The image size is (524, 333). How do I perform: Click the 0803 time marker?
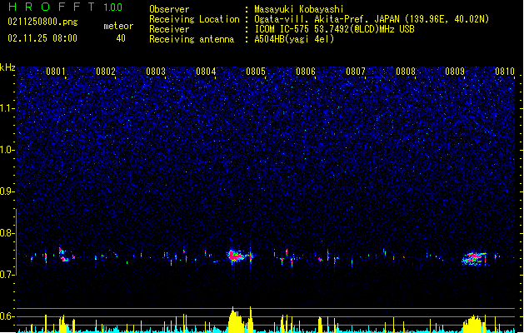click(156, 72)
